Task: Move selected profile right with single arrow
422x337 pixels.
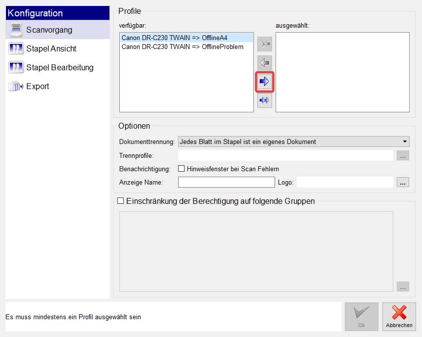Action: (x=265, y=82)
